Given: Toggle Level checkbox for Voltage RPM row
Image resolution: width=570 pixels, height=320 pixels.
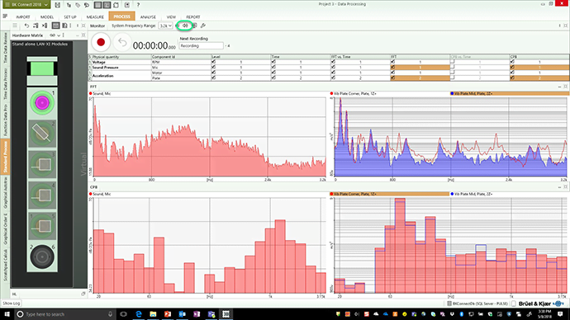Looking at the screenshot, I should pyautogui.click(x=213, y=62).
